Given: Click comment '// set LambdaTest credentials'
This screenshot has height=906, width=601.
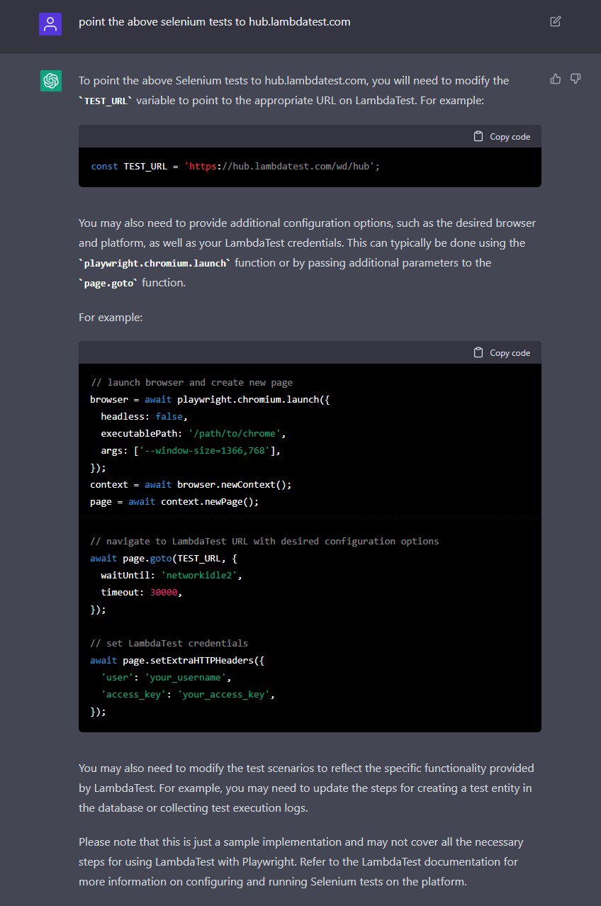Looking at the screenshot, I should click(x=169, y=644).
